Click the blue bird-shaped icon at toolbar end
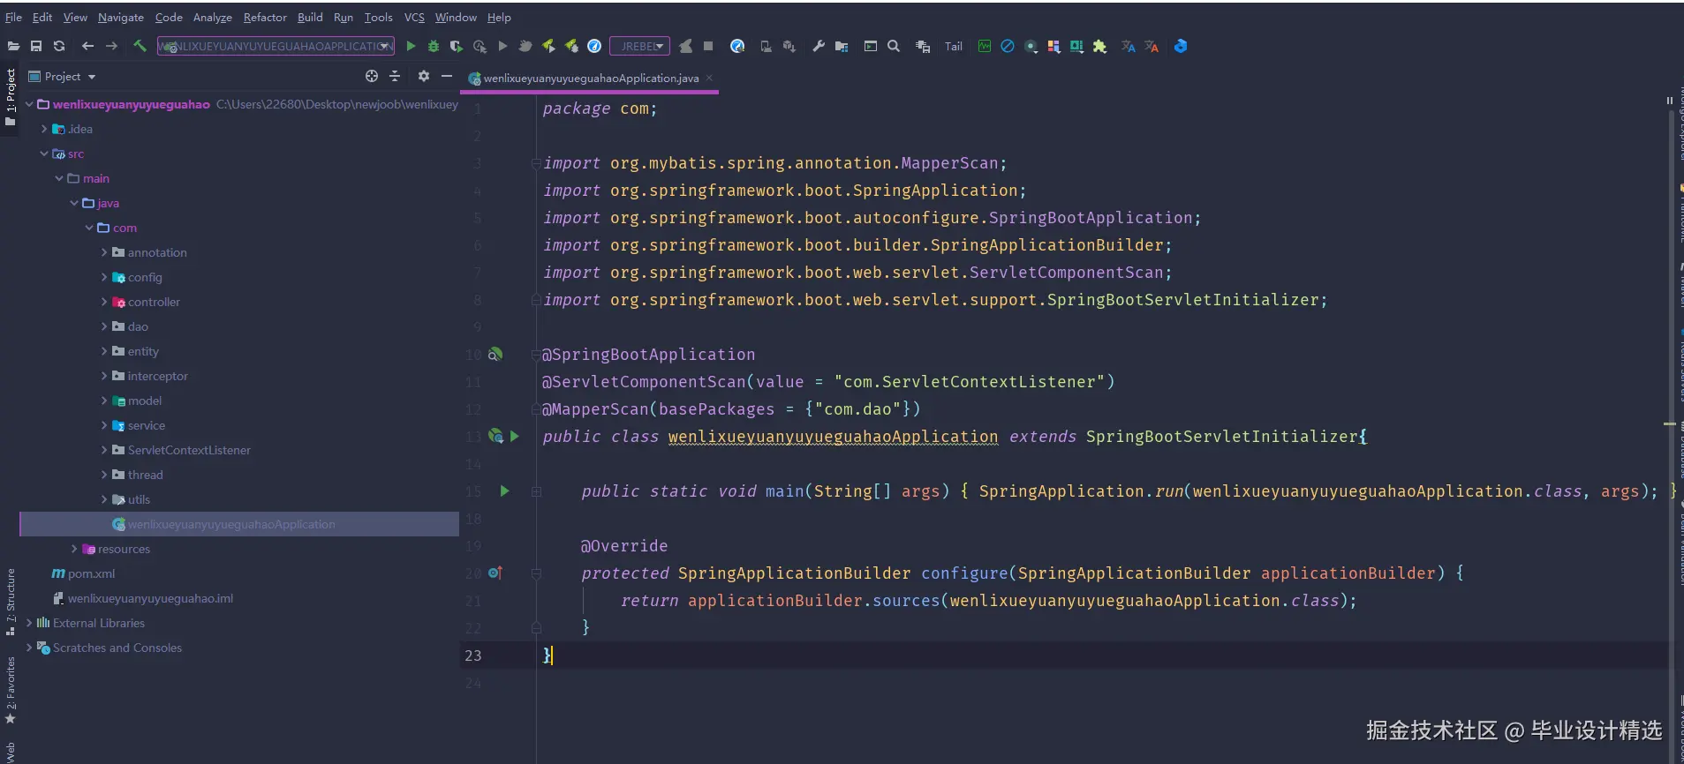1684x764 pixels. pos(1181,46)
